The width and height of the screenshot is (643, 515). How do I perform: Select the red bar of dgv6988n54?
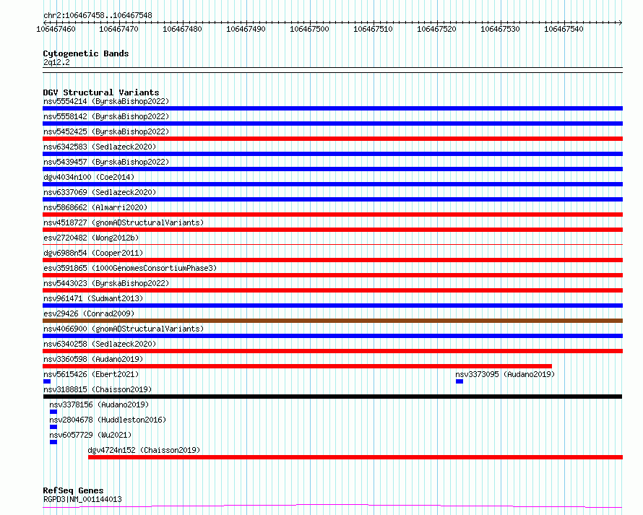332,260
